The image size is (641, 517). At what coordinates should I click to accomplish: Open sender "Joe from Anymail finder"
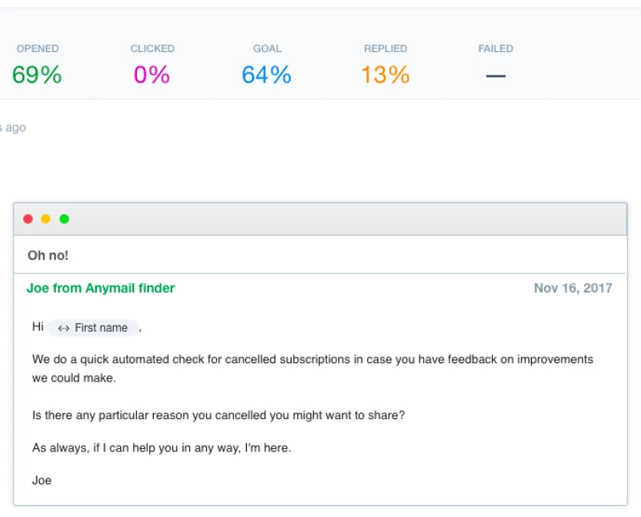[101, 288]
